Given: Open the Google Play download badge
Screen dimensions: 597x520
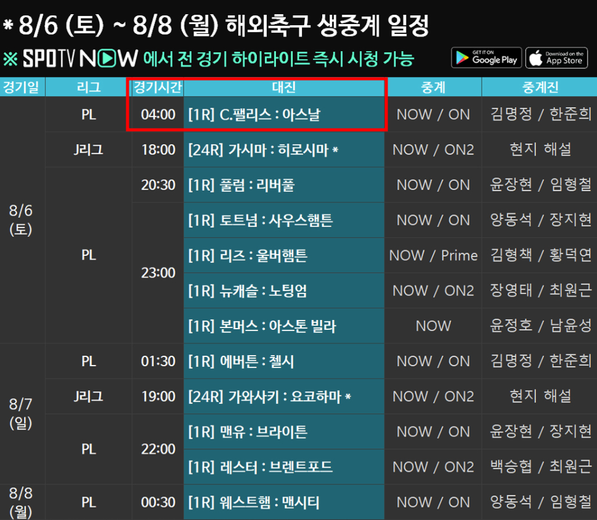Looking at the screenshot, I should [486, 58].
